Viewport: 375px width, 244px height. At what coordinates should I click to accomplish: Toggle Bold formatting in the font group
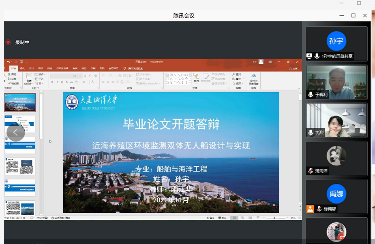click(x=52, y=82)
